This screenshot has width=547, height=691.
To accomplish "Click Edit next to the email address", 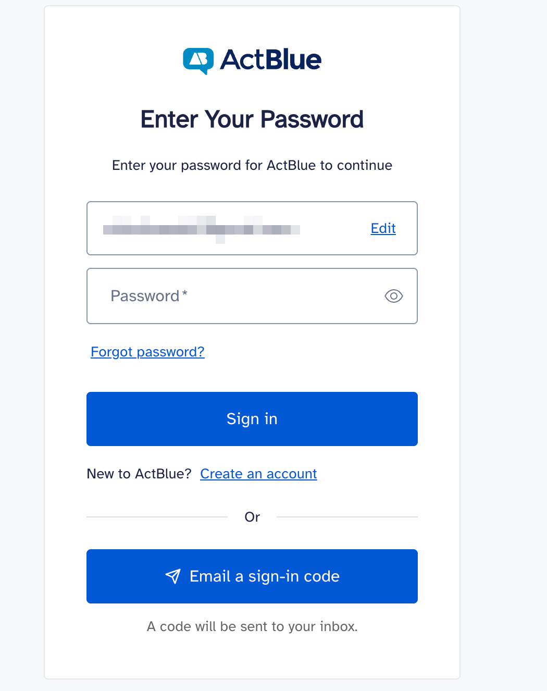I will click(x=383, y=228).
